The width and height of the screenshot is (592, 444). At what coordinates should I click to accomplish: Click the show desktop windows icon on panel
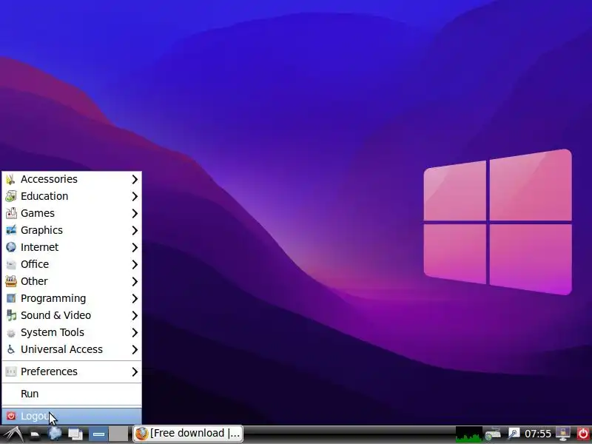[x=75, y=434]
